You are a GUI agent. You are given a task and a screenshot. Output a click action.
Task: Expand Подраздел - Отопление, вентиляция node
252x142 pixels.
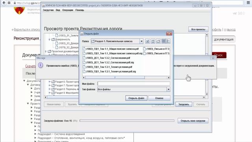pos(35,138)
